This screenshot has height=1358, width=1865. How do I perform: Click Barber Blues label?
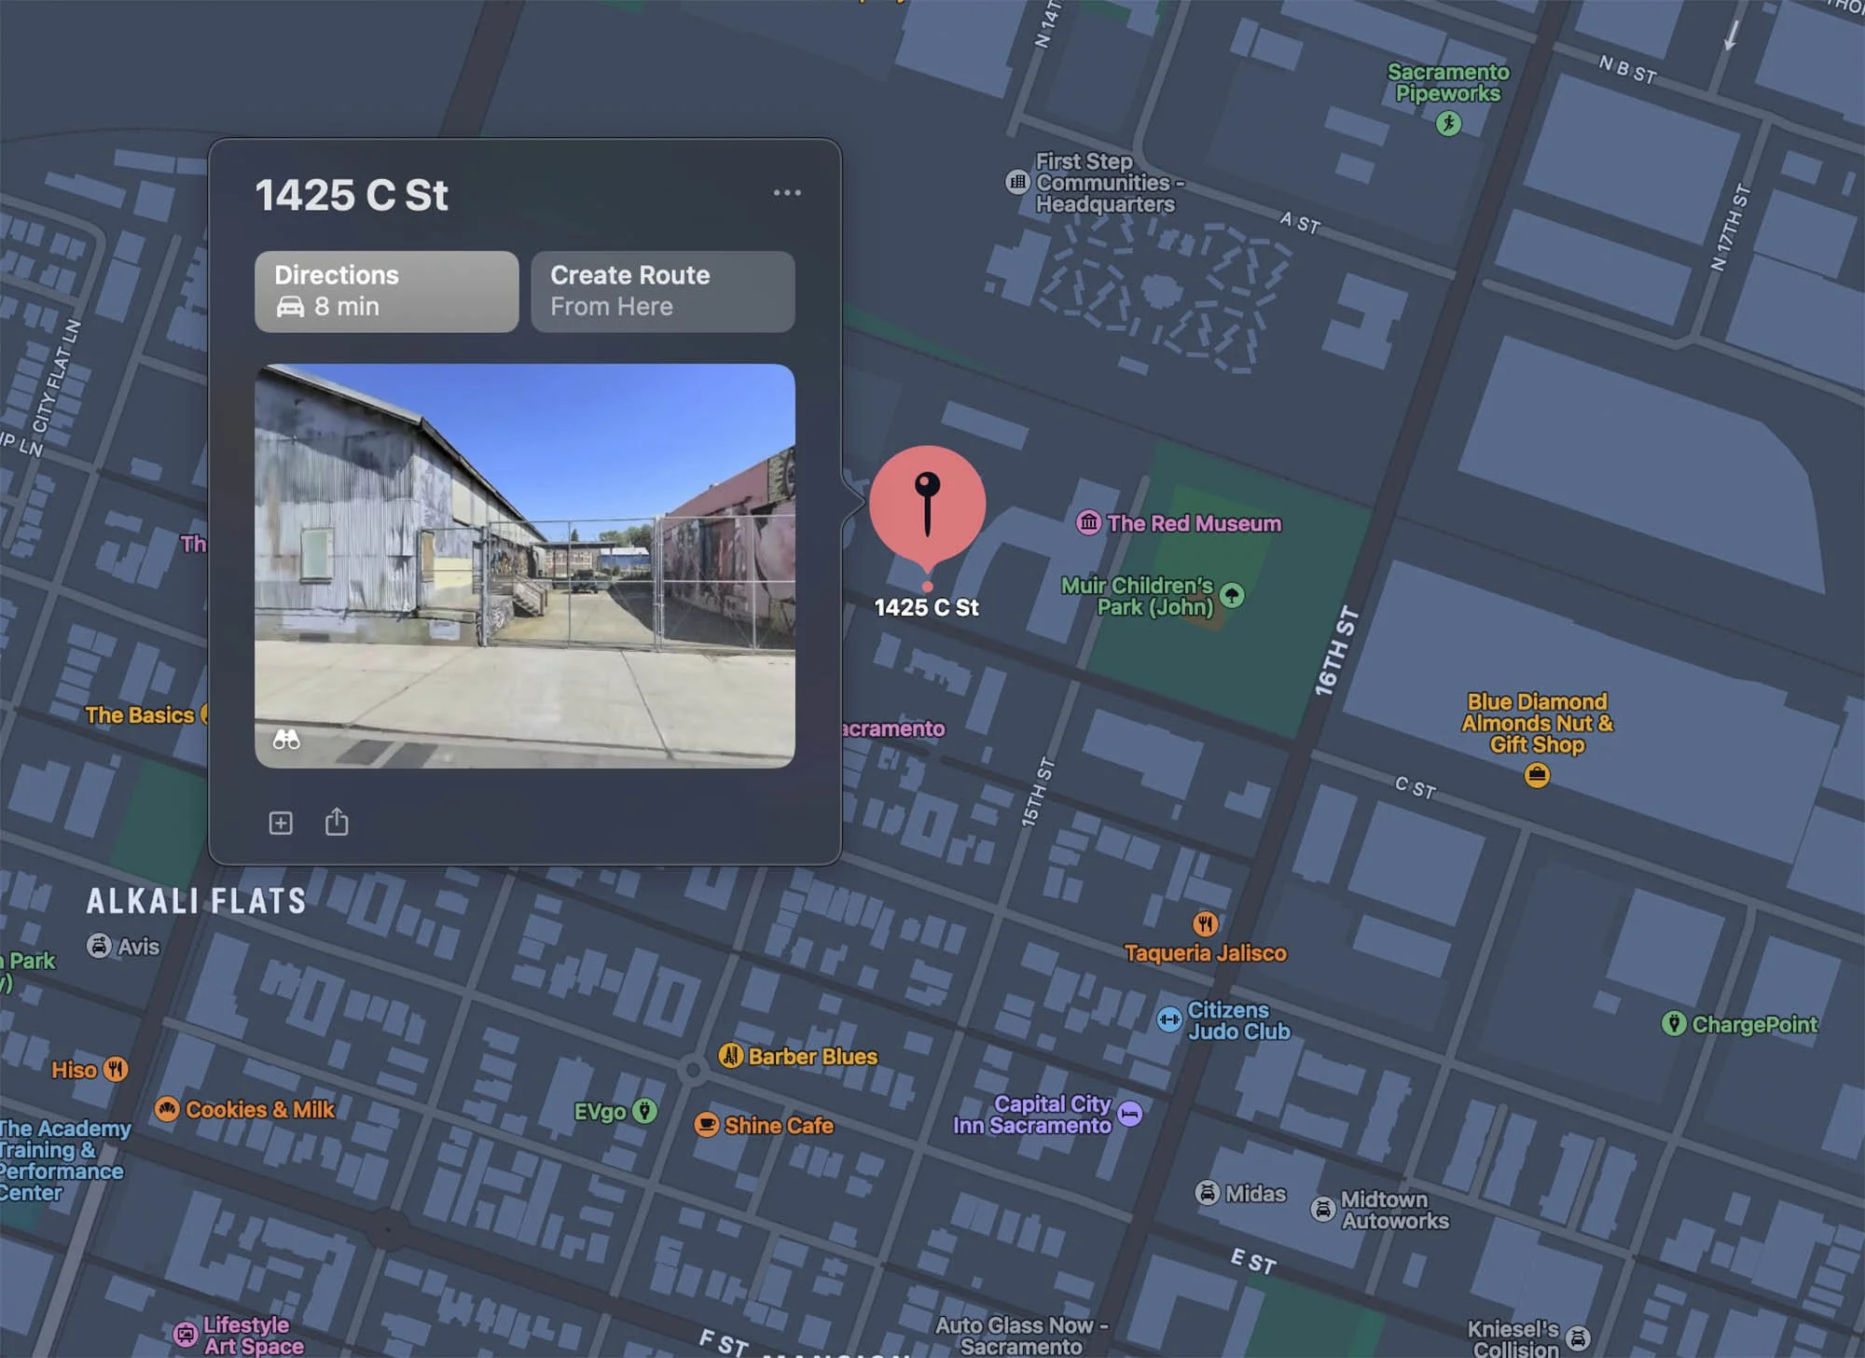pos(813,1057)
